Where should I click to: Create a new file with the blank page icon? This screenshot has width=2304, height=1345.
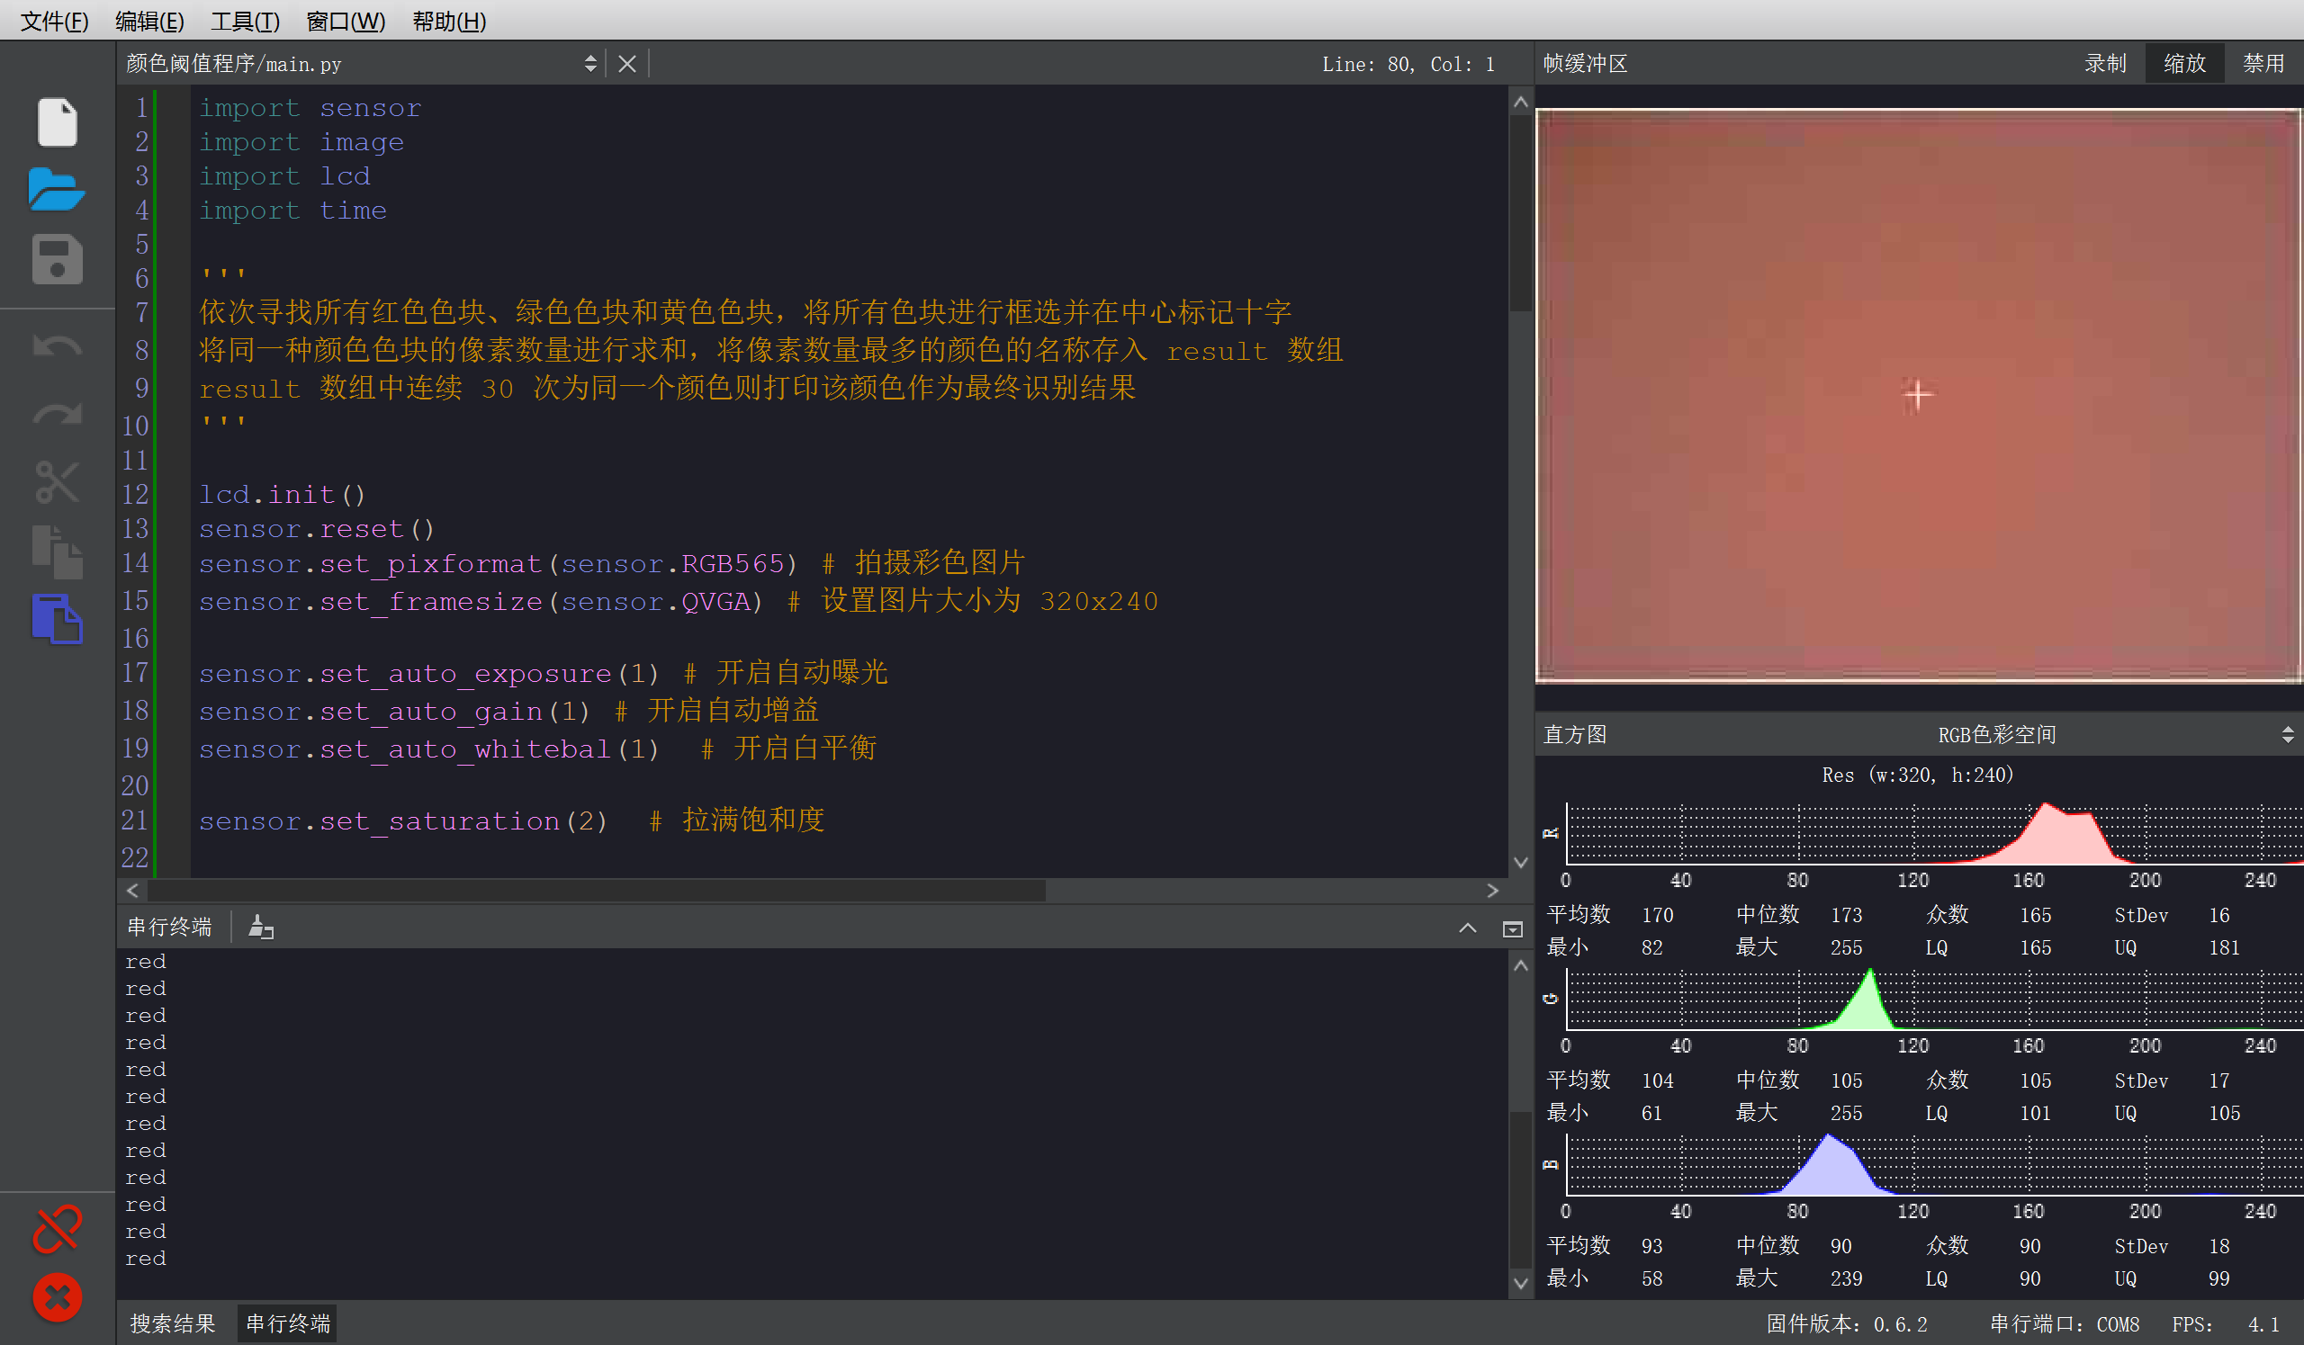tap(57, 121)
